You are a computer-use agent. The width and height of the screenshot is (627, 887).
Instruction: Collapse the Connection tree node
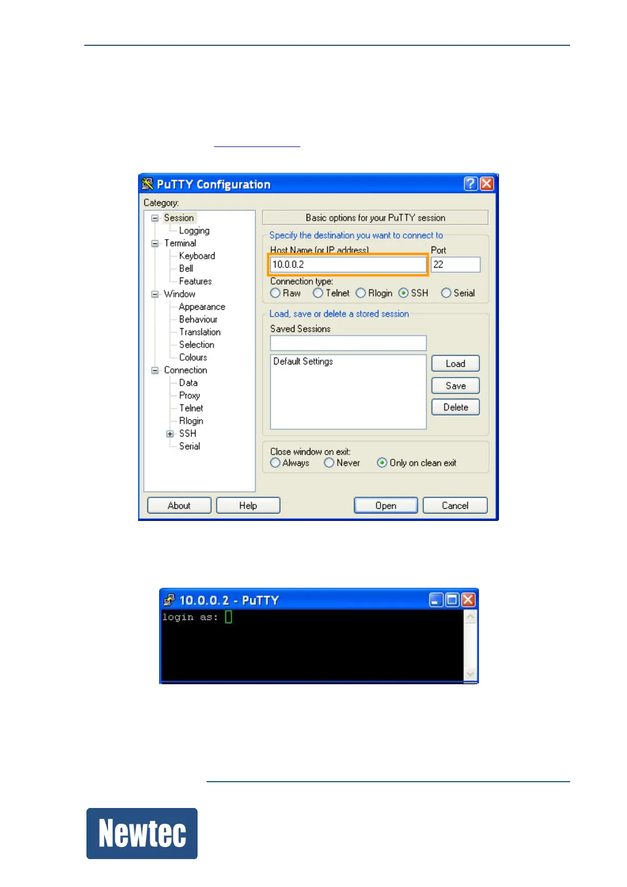point(155,370)
